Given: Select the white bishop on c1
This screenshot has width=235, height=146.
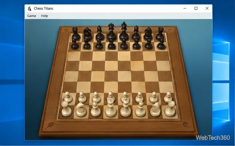Looking at the screenshot, I should 96,109.
